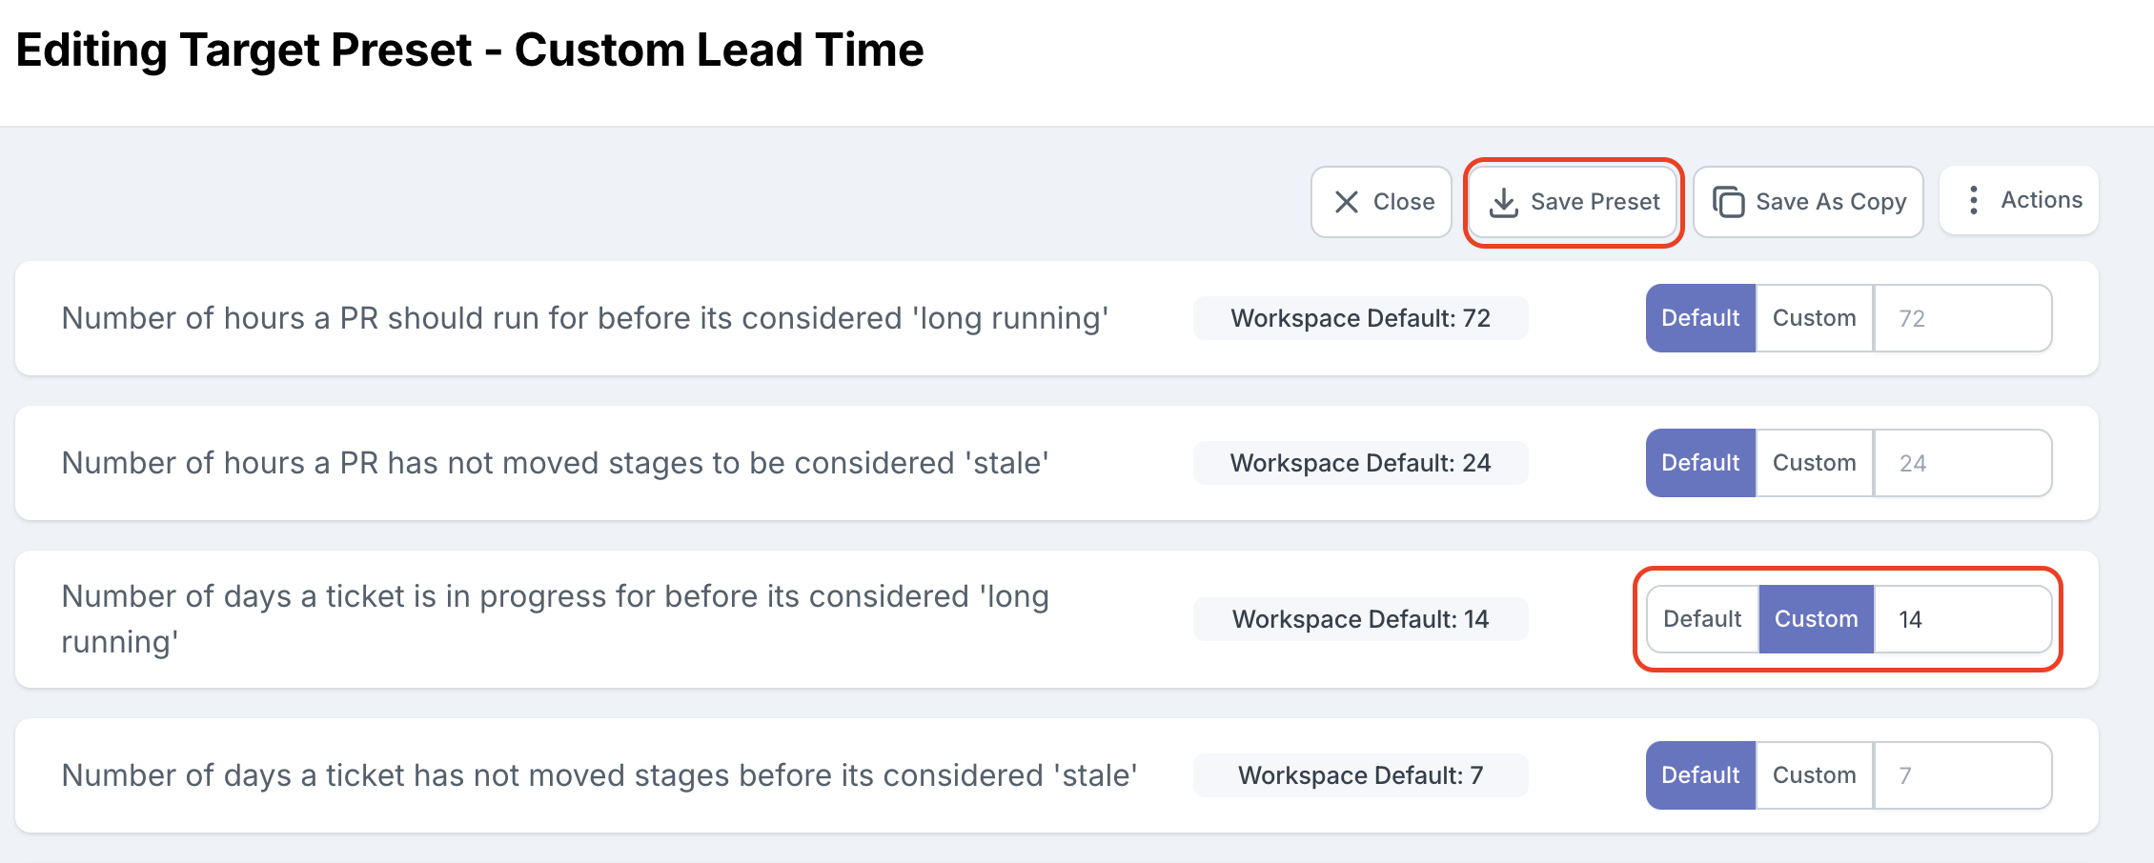This screenshot has height=863, width=2154.
Task: Click the PR 'stale' hours input showing 24
Action: 1962,463
